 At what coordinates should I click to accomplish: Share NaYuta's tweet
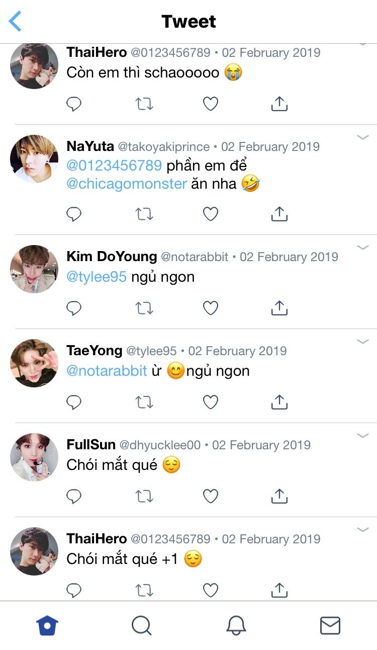pos(279,214)
